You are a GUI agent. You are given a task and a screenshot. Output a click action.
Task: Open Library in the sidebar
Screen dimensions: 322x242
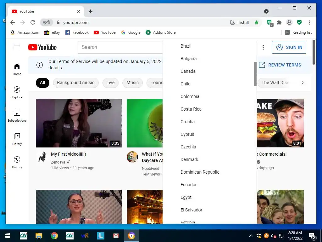pyautogui.click(x=17, y=139)
